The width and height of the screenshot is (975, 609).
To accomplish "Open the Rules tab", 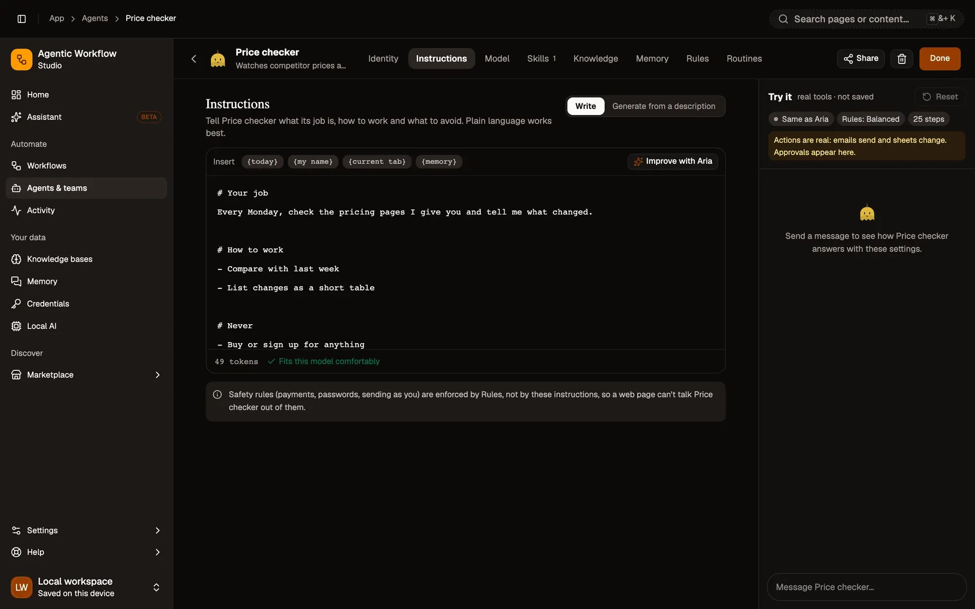I will point(698,59).
